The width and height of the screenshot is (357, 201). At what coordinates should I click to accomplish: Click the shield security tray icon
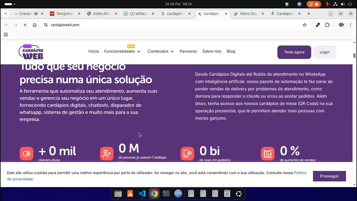point(287,4)
